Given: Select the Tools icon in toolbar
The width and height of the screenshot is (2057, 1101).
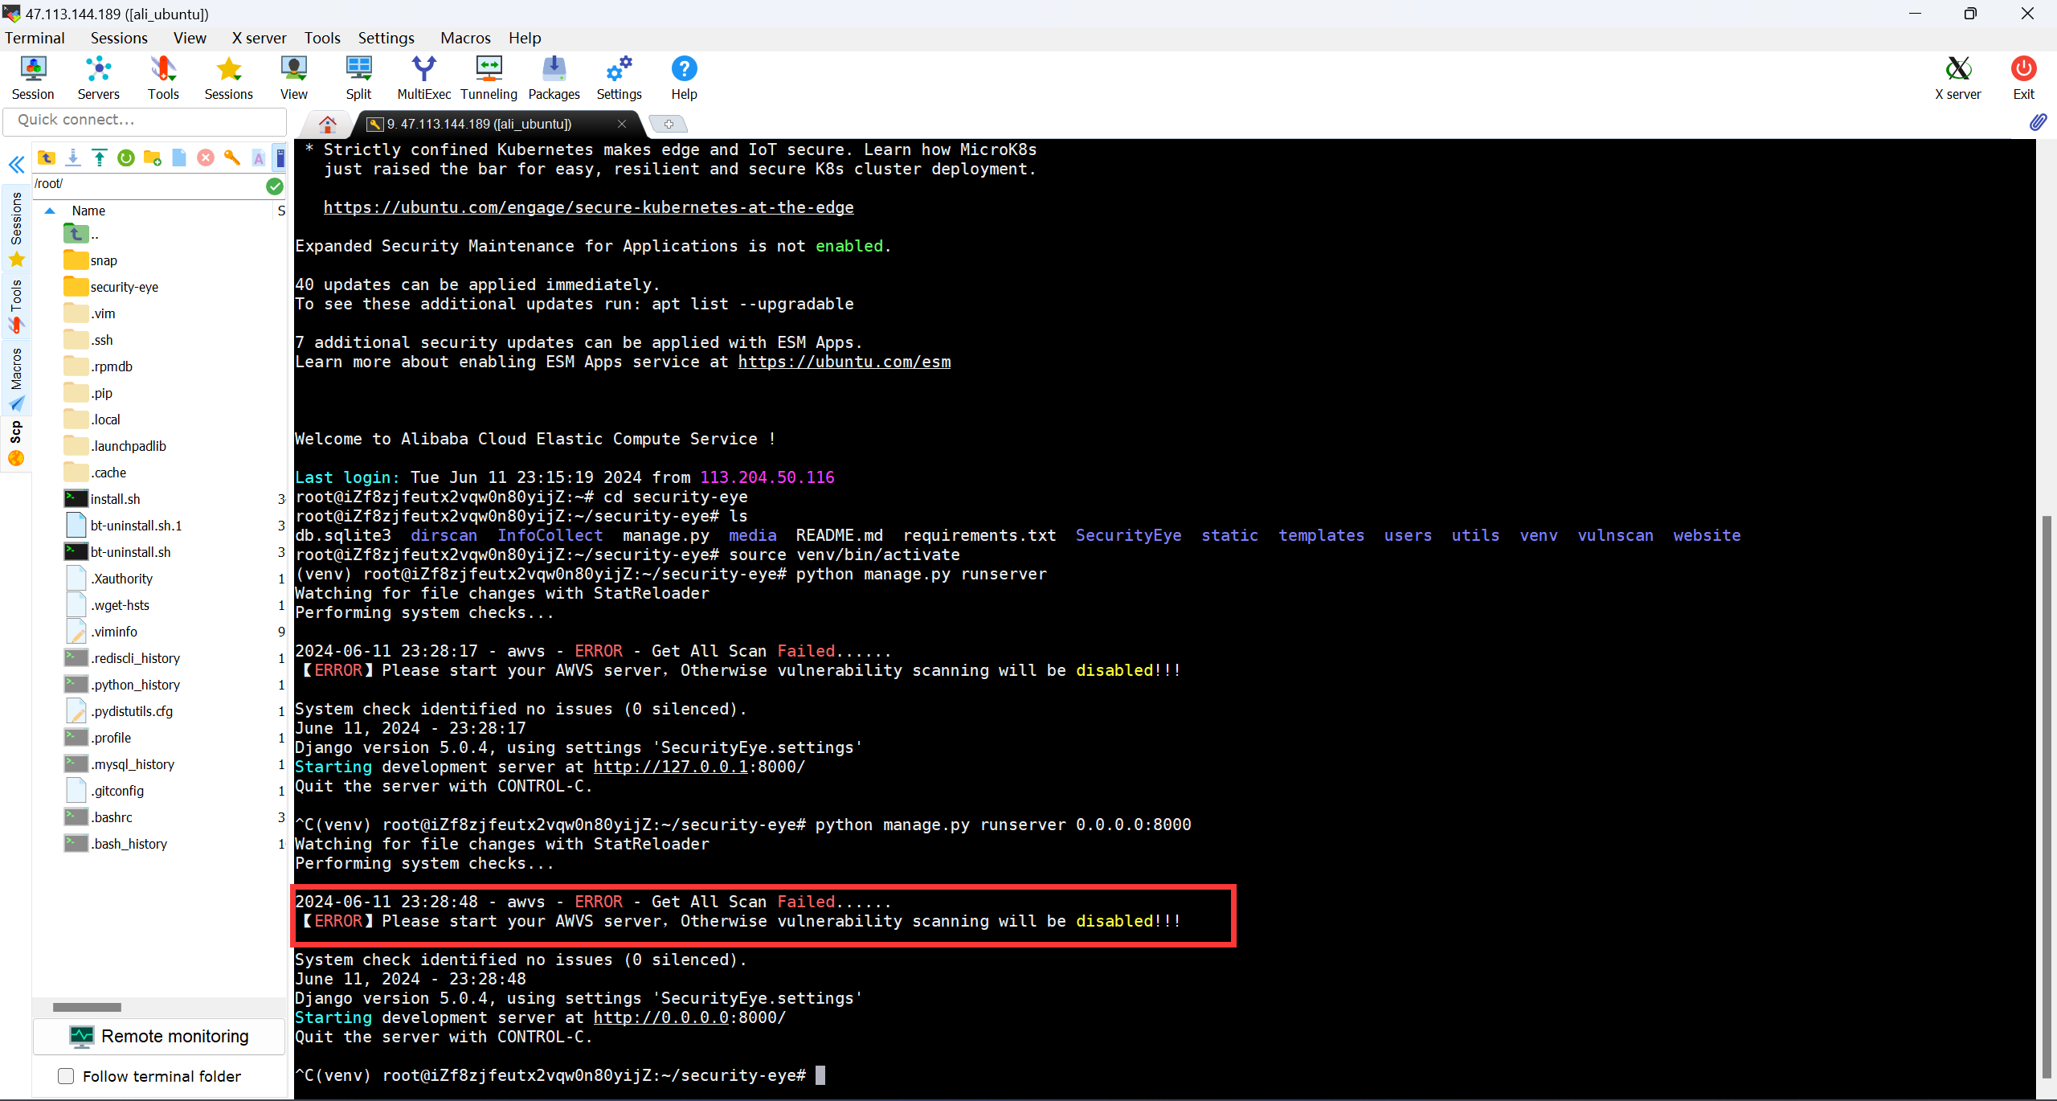Looking at the screenshot, I should point(162,76).
